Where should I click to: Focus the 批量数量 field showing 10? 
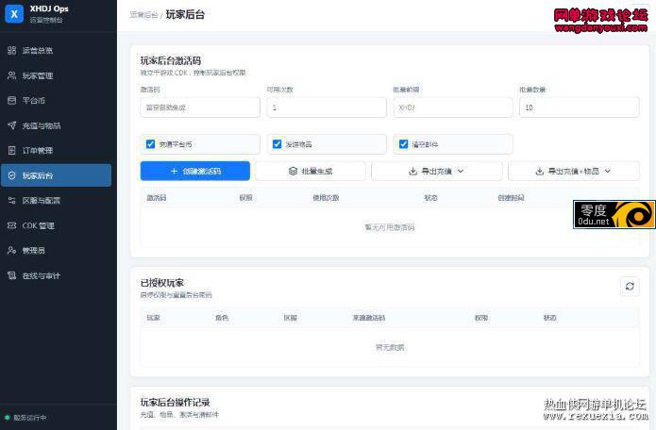click(579, 107)
